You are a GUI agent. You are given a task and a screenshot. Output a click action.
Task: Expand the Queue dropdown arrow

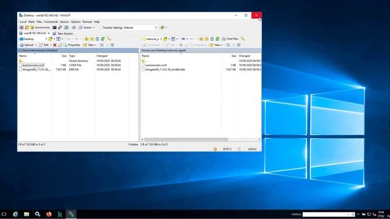tap(94, 27)
